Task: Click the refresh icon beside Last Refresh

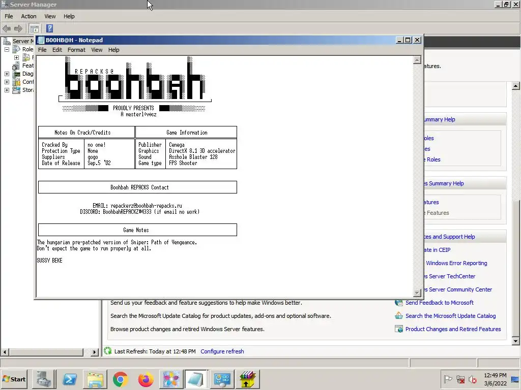Action: [107, 351]
